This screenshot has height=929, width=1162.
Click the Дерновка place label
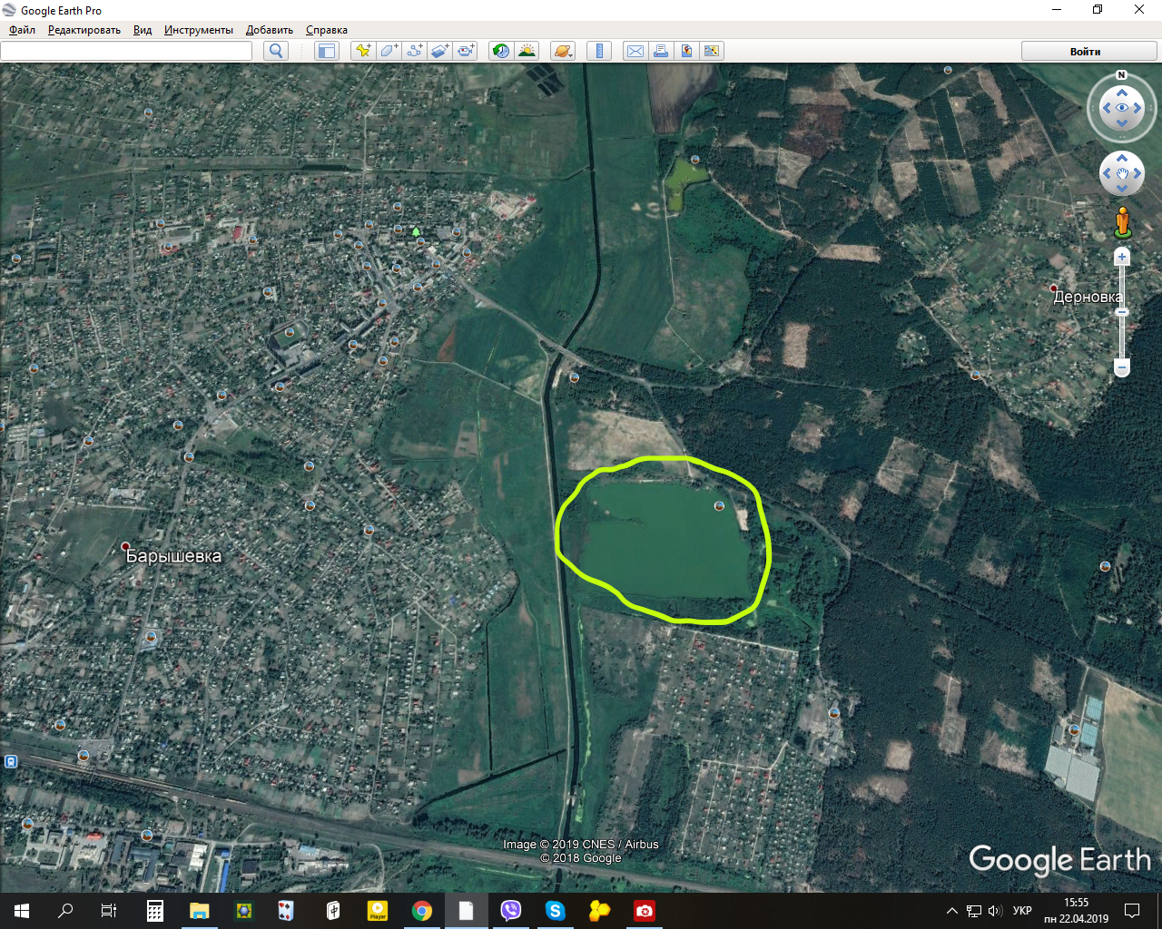point(1088,297)
